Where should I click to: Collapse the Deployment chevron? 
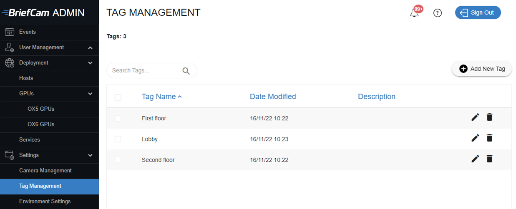(x=90, y=63)
